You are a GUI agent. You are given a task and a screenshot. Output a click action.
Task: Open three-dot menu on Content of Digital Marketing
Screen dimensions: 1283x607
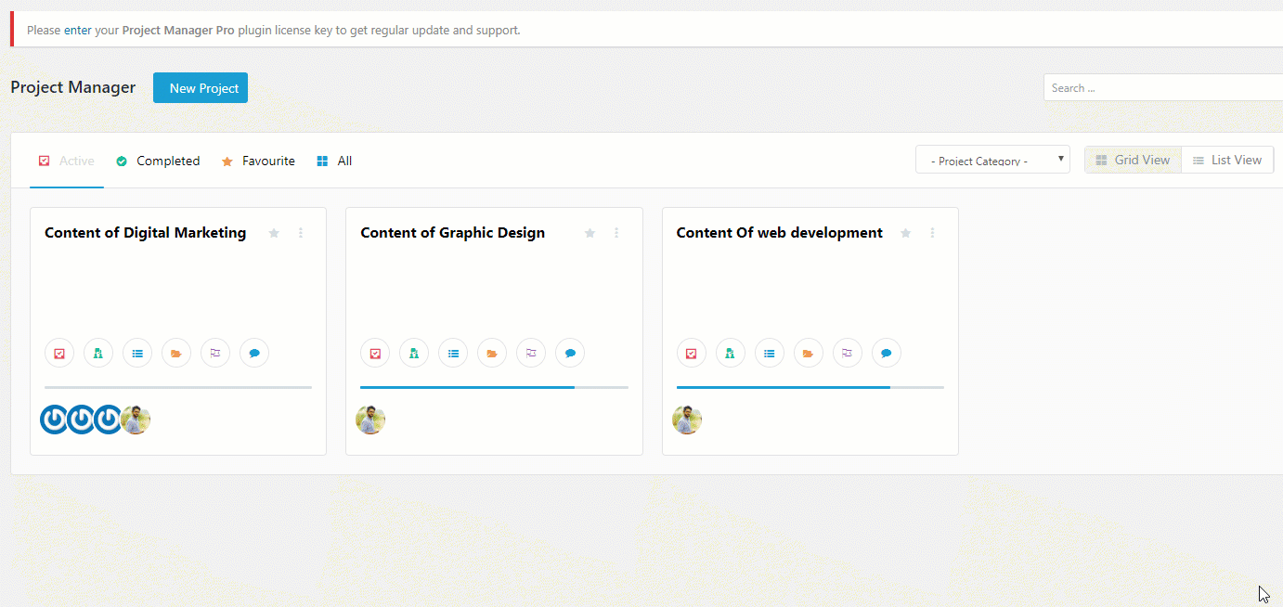pyautogui.click(x=301, y=233)
